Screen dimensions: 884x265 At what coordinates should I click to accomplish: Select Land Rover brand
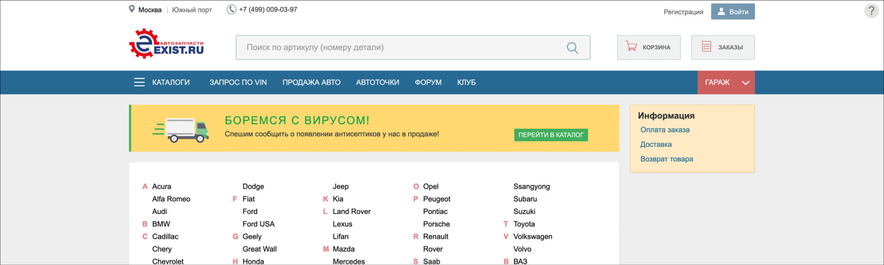click(x=352, y=211)
